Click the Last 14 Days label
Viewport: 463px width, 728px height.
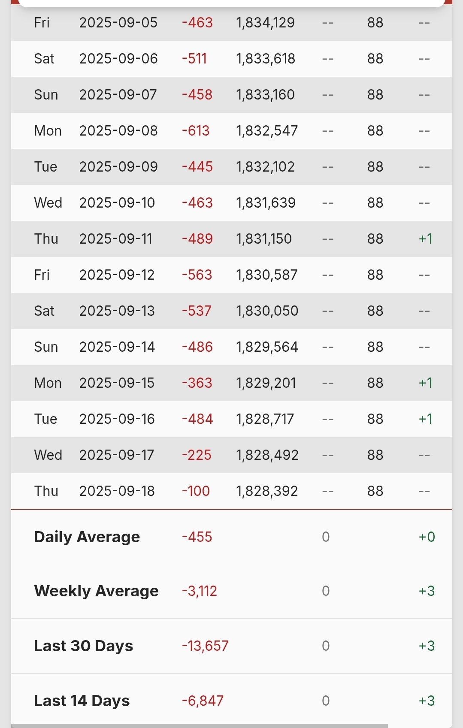point(82,701)
